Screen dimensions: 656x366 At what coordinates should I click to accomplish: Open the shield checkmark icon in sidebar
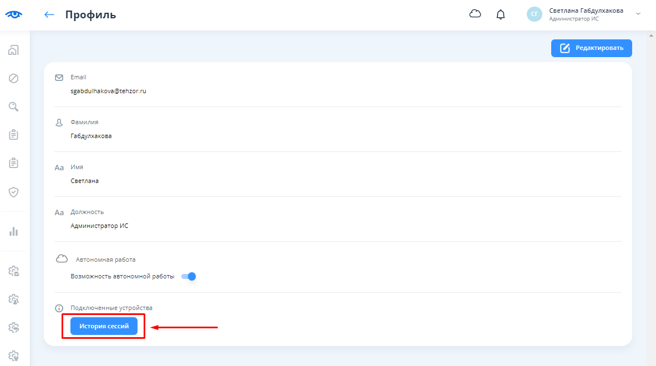14,192
